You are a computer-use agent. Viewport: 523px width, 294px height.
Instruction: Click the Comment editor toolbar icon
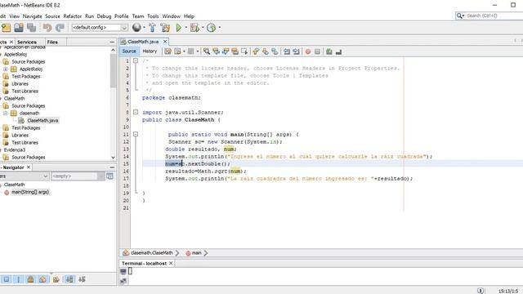click(329, 51)
